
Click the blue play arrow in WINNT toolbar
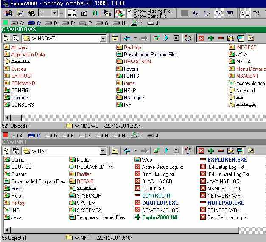[166, 151]
